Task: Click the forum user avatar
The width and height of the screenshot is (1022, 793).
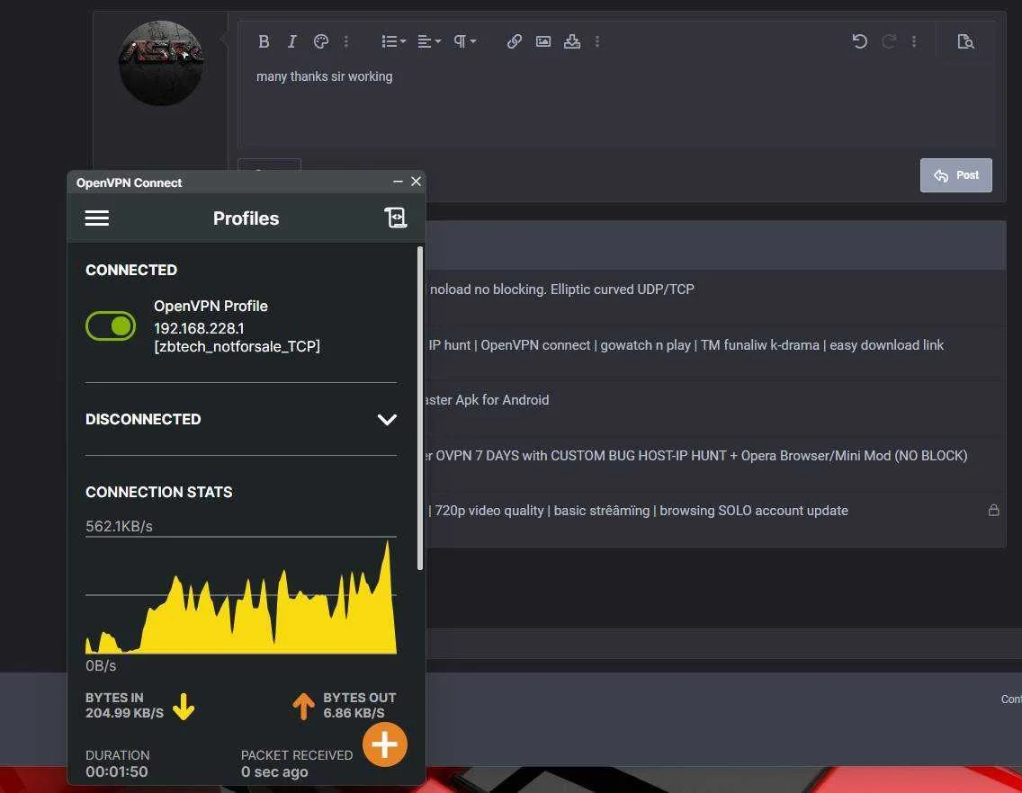Action: click(x=161, y=63)
